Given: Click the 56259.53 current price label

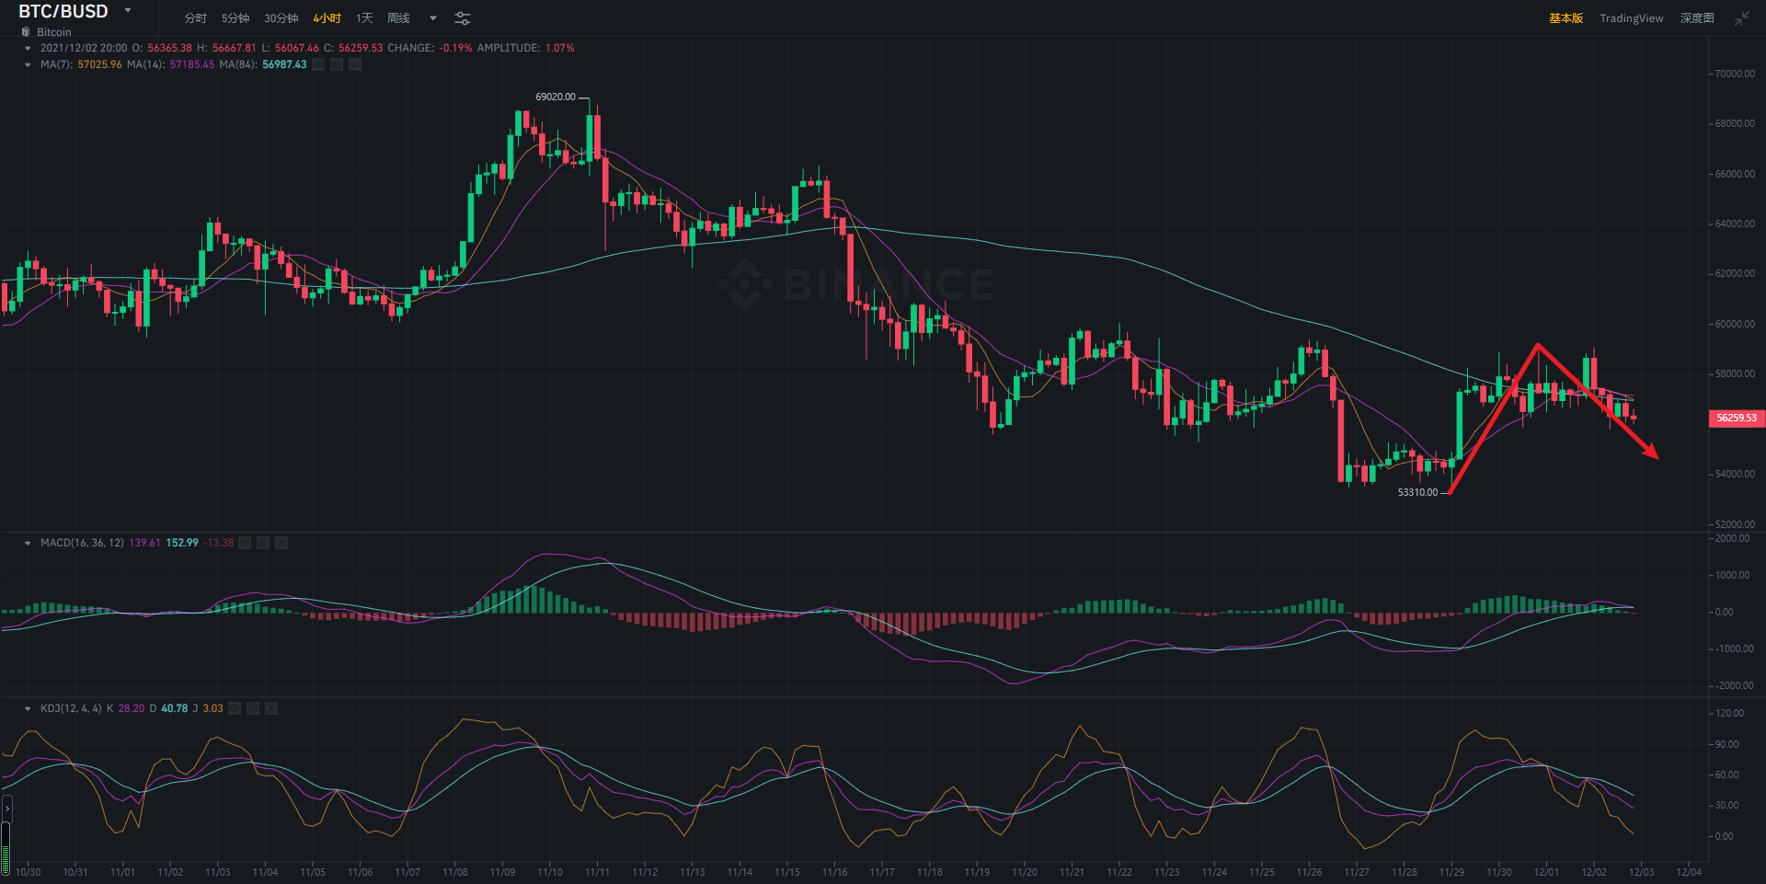Looking at the screenshot, I should 1736,418.
